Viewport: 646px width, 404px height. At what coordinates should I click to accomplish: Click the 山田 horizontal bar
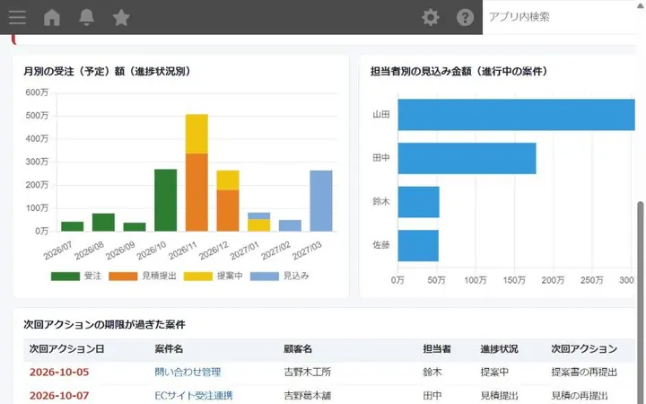516,115
